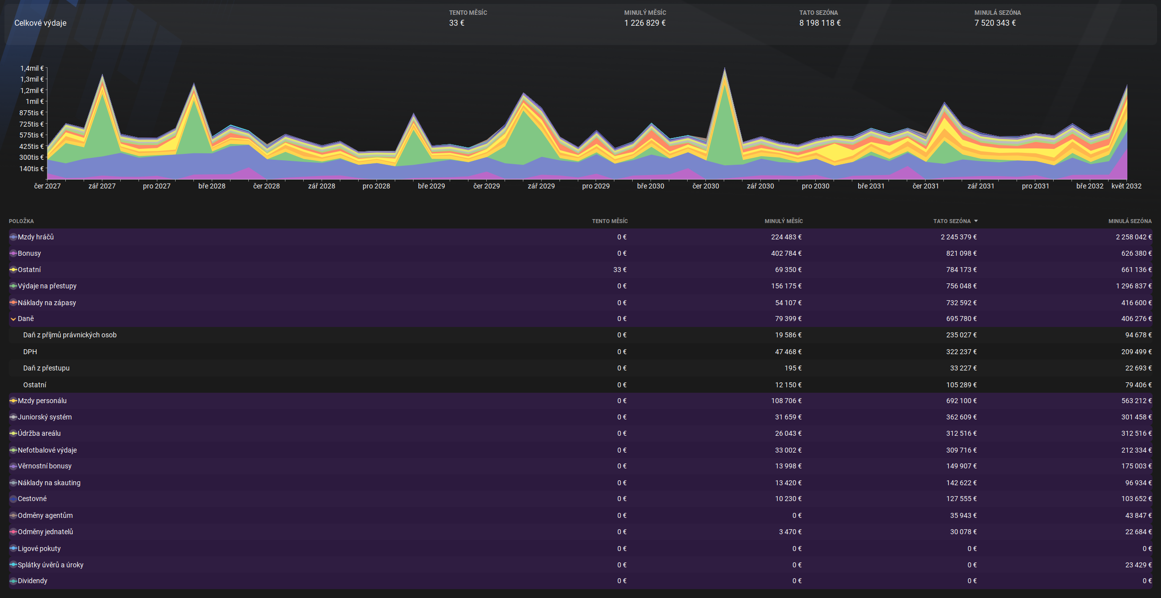Click the pink marker beside Odměny jednatelů
Image resolution: width=1161 pixels, height=598 pixels.
pos(13,532)
